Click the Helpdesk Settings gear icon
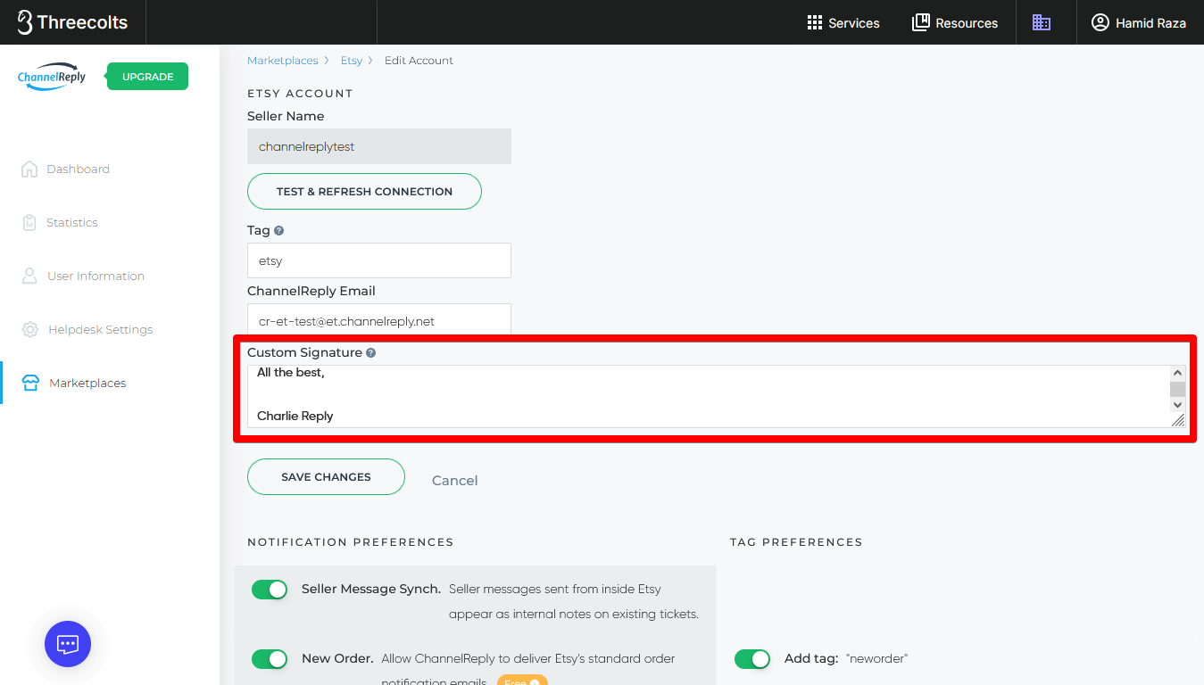Image resolution: width=1204 pixels, height=685 pixels. pos(30,329)
